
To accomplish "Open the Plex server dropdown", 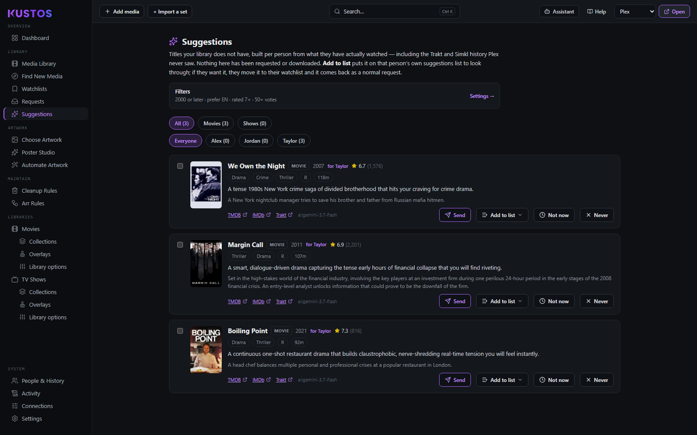I will [635, 12].
